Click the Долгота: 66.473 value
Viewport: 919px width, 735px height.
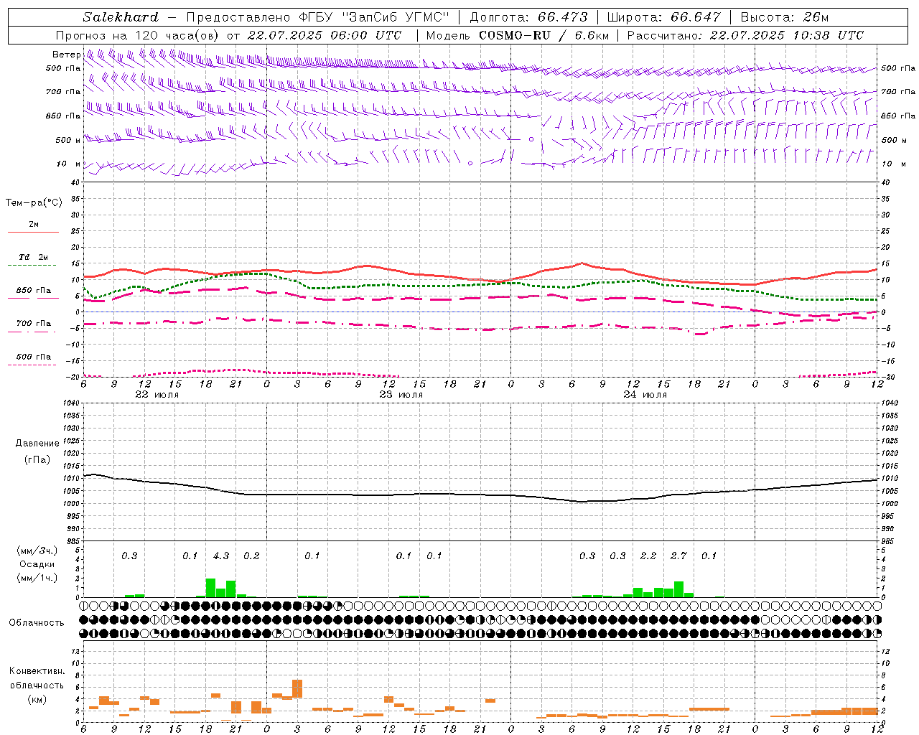[529, 17]
